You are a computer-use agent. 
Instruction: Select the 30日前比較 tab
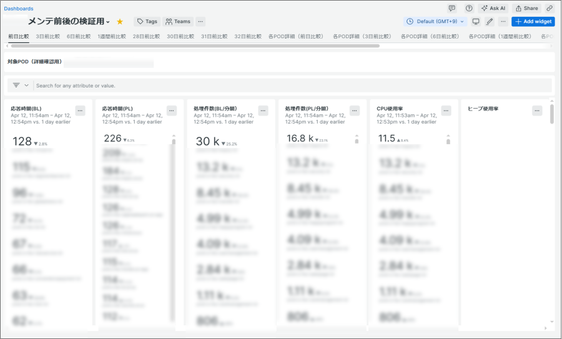click(180, 37)
